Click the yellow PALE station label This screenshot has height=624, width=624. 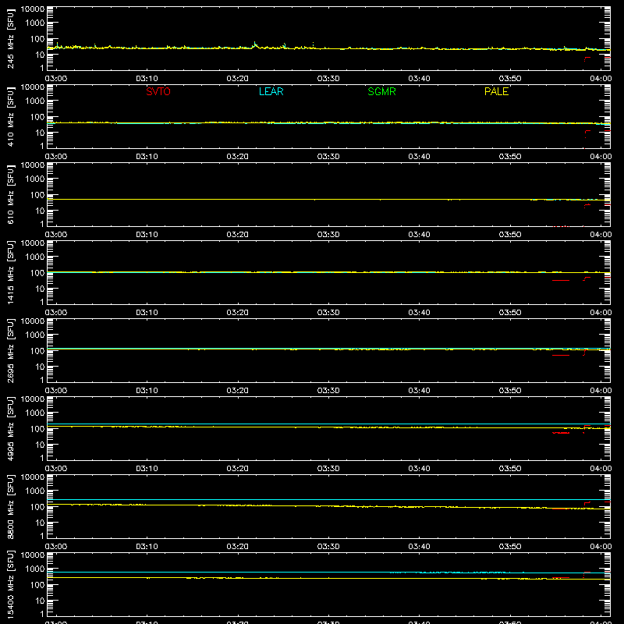[496, 91]
